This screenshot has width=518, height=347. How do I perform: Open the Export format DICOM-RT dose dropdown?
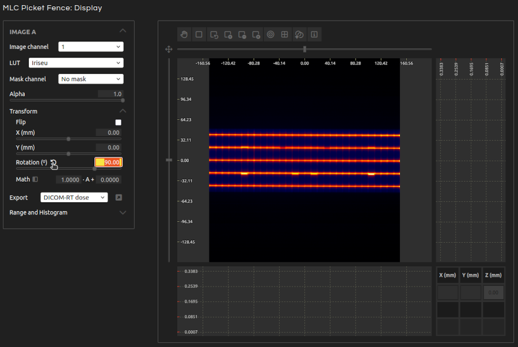pos(74,198)
